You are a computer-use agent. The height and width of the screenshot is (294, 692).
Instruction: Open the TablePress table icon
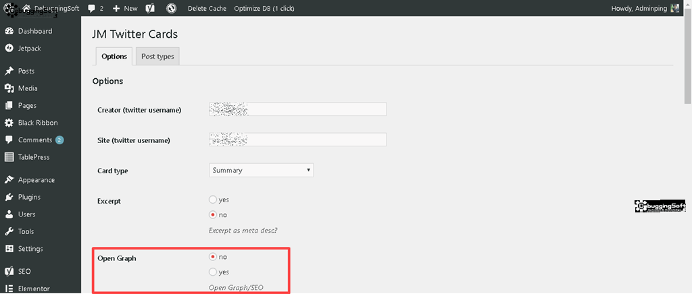click(9, 157)
